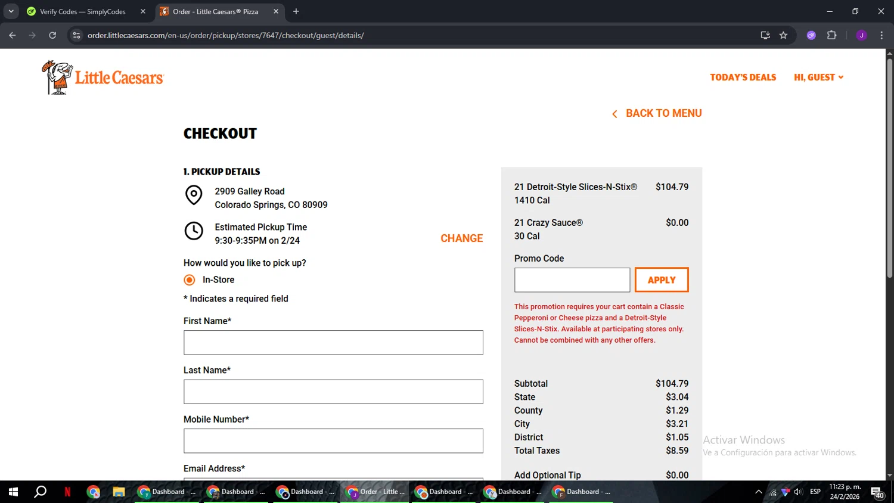
Task: Click 21 Detroit-Style Slices-N-Stix item
Action: click(576, 187)
